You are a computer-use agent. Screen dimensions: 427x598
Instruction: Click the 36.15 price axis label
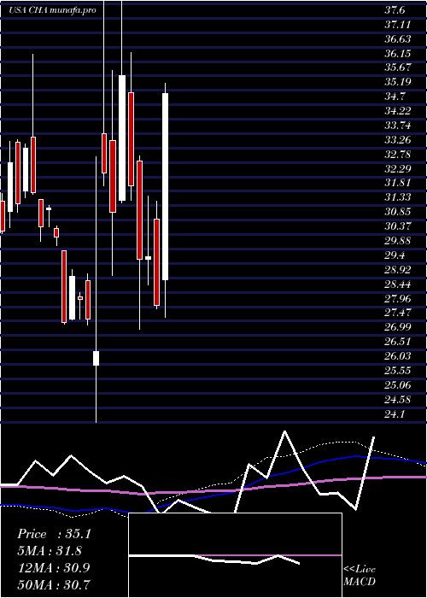tap(398, 53)
